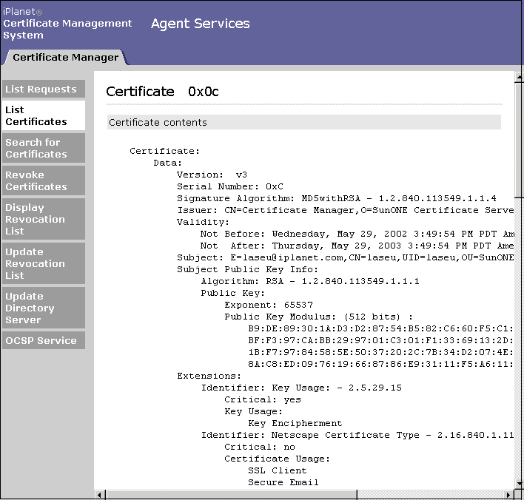Open the List Requests page
524x500 pixels.
[x=42, y=89]
